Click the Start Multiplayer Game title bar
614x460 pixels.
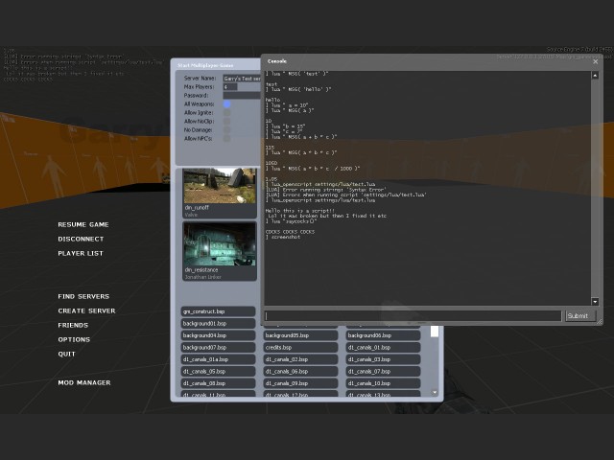[216, 65]
